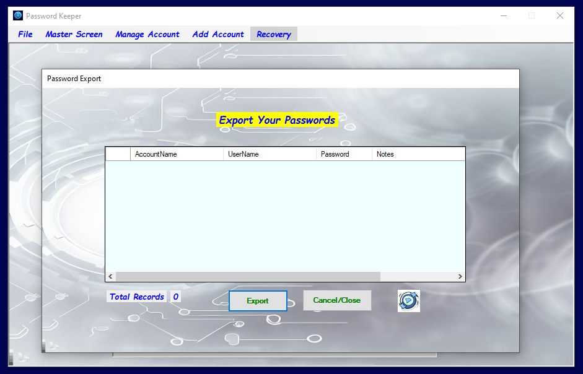583x374 pixels.
Task: Open the Recovery menu
Action: coord(273,34)
